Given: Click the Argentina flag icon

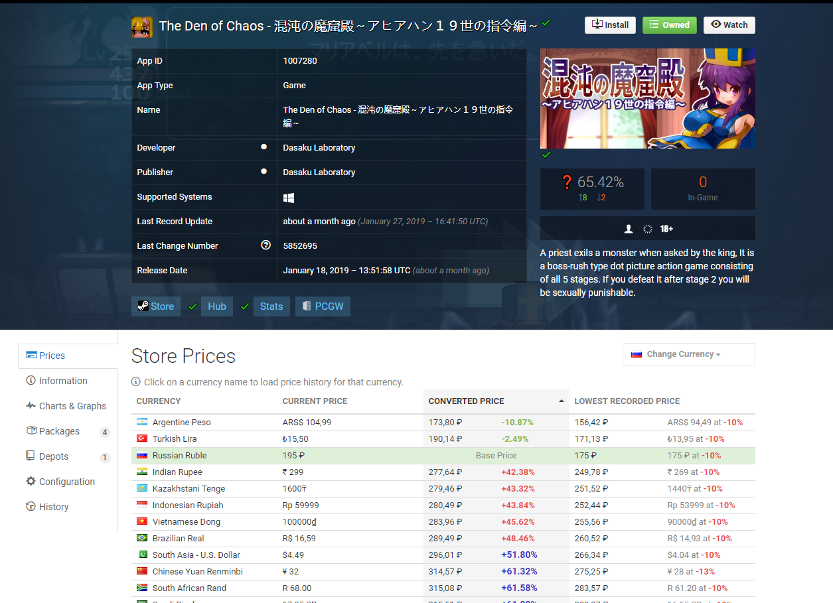Looking at the screenshot, I should pos(141,422).
